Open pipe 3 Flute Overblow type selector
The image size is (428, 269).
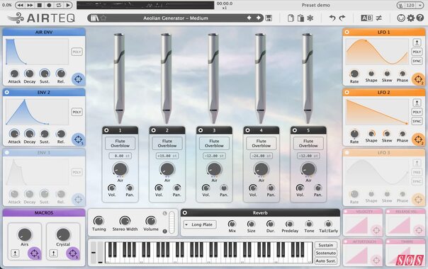coord(214,143)
